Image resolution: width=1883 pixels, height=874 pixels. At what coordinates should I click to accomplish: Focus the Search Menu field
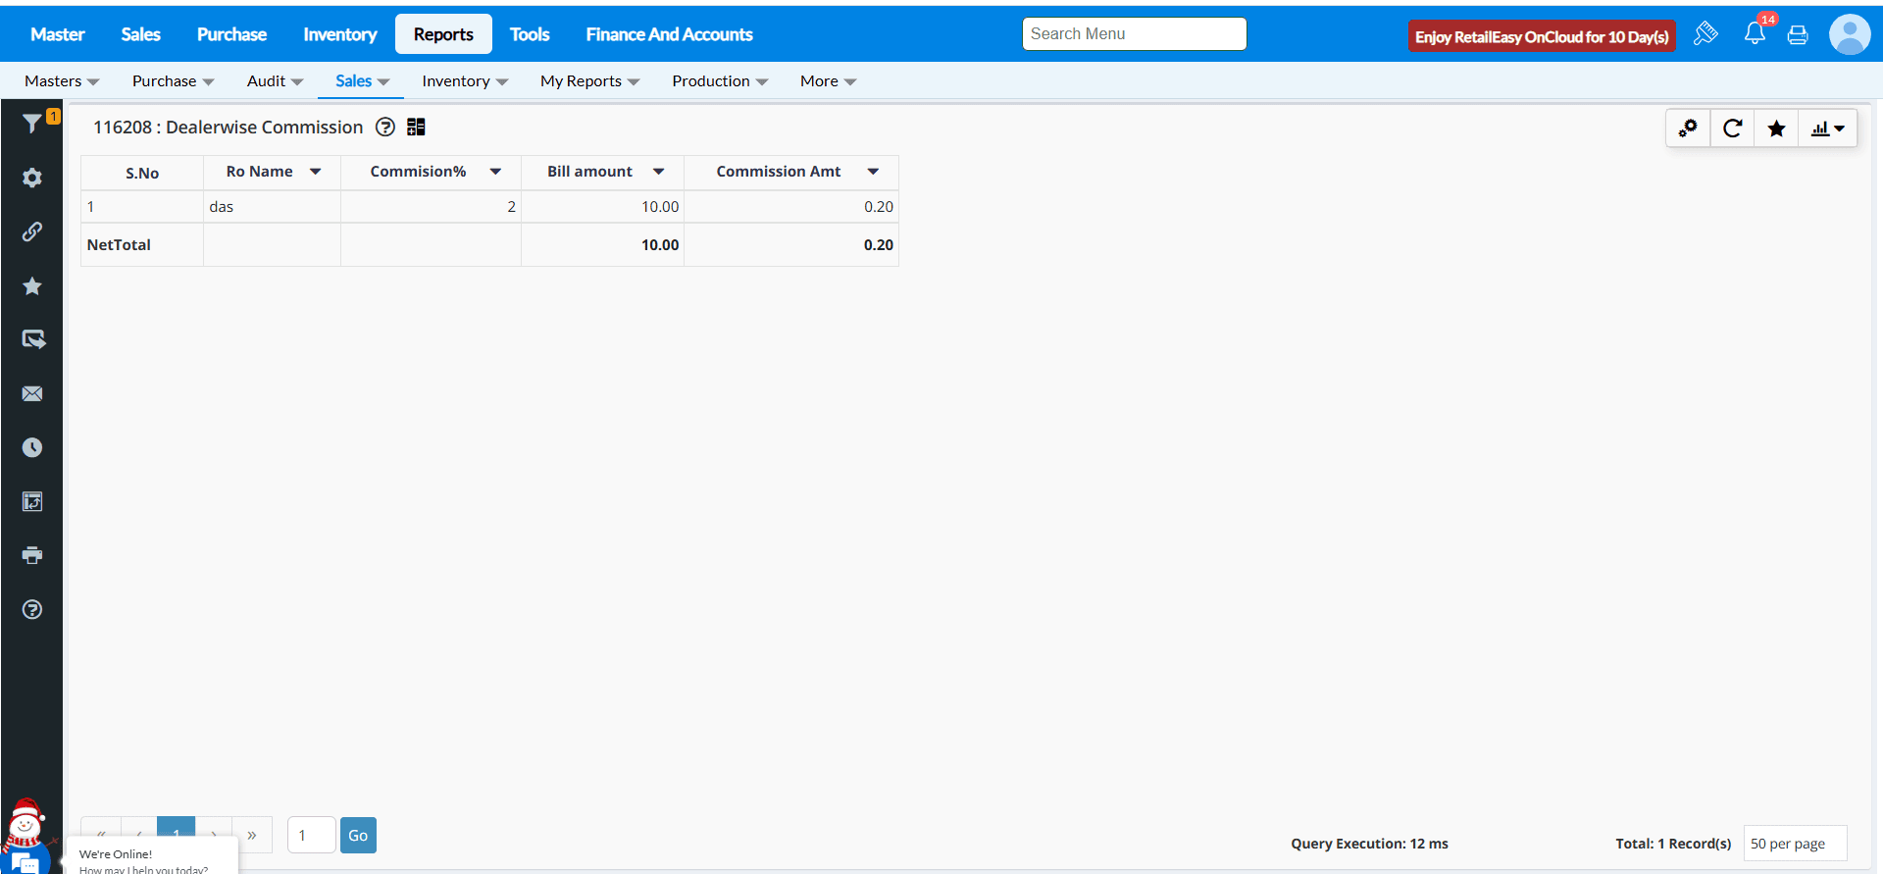coord(1134,33)
